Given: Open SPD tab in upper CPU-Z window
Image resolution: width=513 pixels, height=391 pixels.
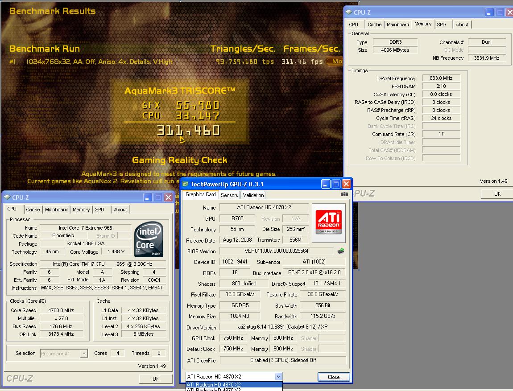Looking at the screenshot, I should (x=441, y=25).
